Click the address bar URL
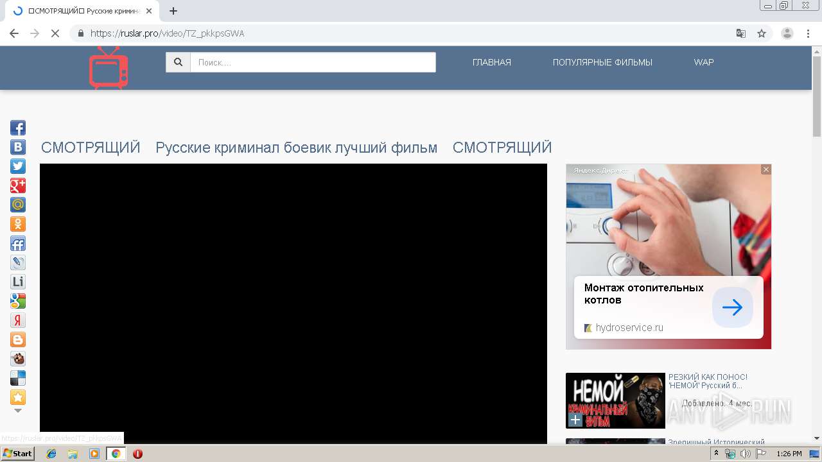The width and height of the screenshot is (822, 462). (167, 33)
